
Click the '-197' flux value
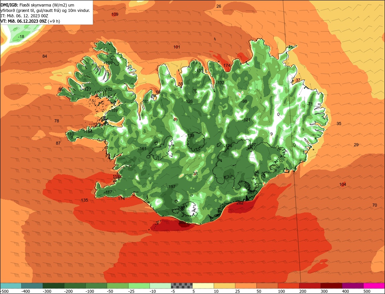point(171,187)
